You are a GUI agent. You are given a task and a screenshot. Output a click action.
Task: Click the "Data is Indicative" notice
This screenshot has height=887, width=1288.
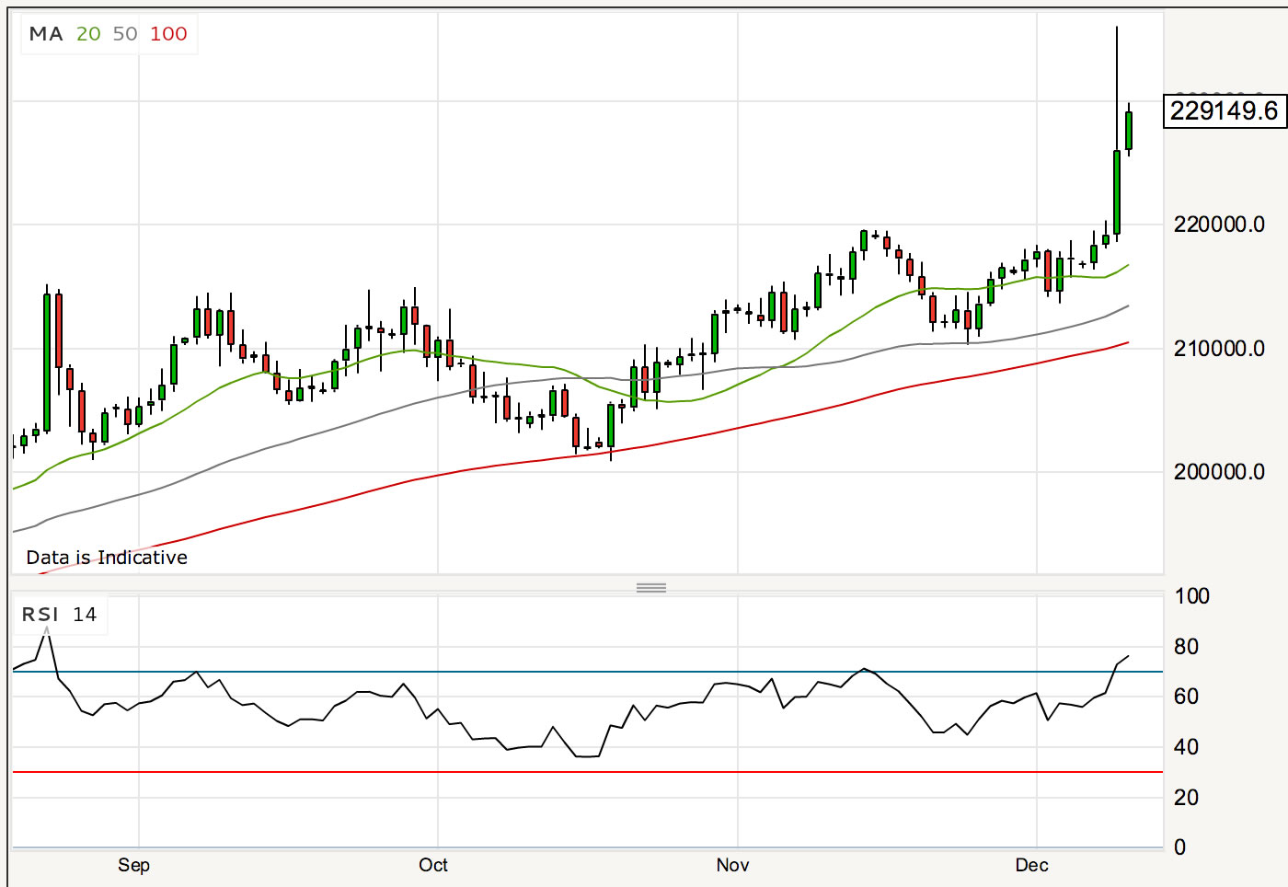coord(107,558)
